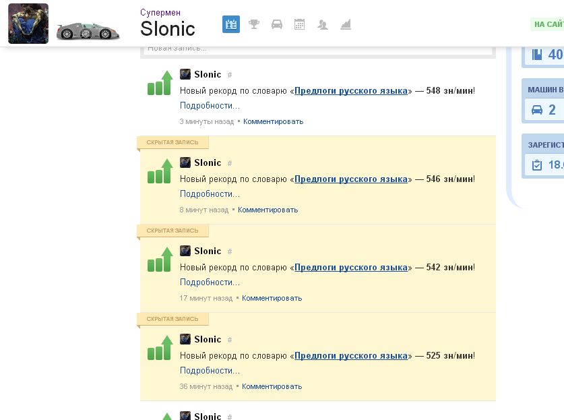Open the profile summary icon tab
This screenshot has height=420, width=564.
(x=231, y=25)
